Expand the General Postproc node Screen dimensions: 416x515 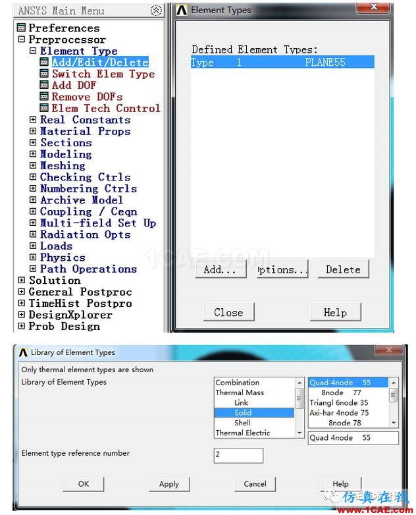coord(22,292)
